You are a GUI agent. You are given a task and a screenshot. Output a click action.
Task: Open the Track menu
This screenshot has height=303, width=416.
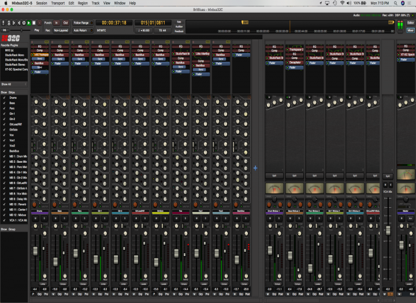click(95, 3)
